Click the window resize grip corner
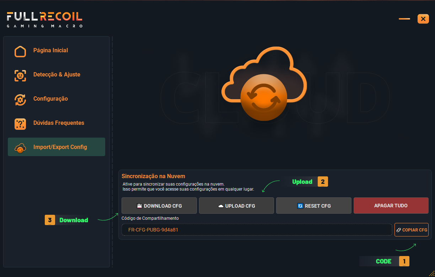Screen dimensions: 435x277 click(x=432, y=274)
